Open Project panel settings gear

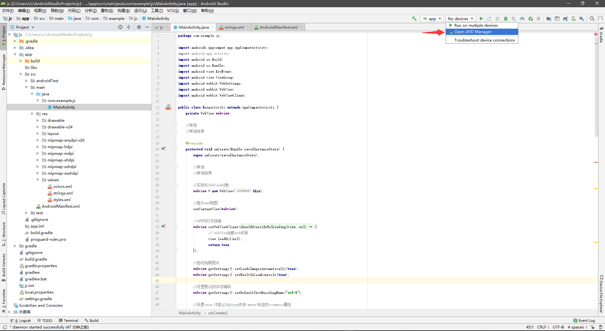(139, 27)
